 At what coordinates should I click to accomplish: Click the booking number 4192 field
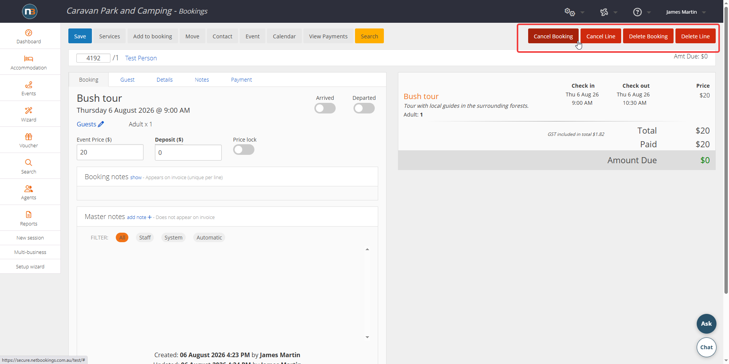pos(93,58)
